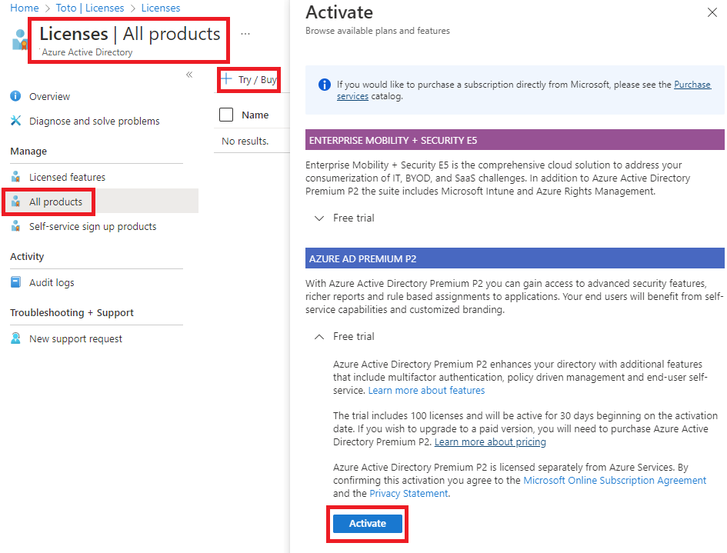This screenshot has height=553, width=727.
Task: Open the Overview menu item
Action: (x=49, y=96)
